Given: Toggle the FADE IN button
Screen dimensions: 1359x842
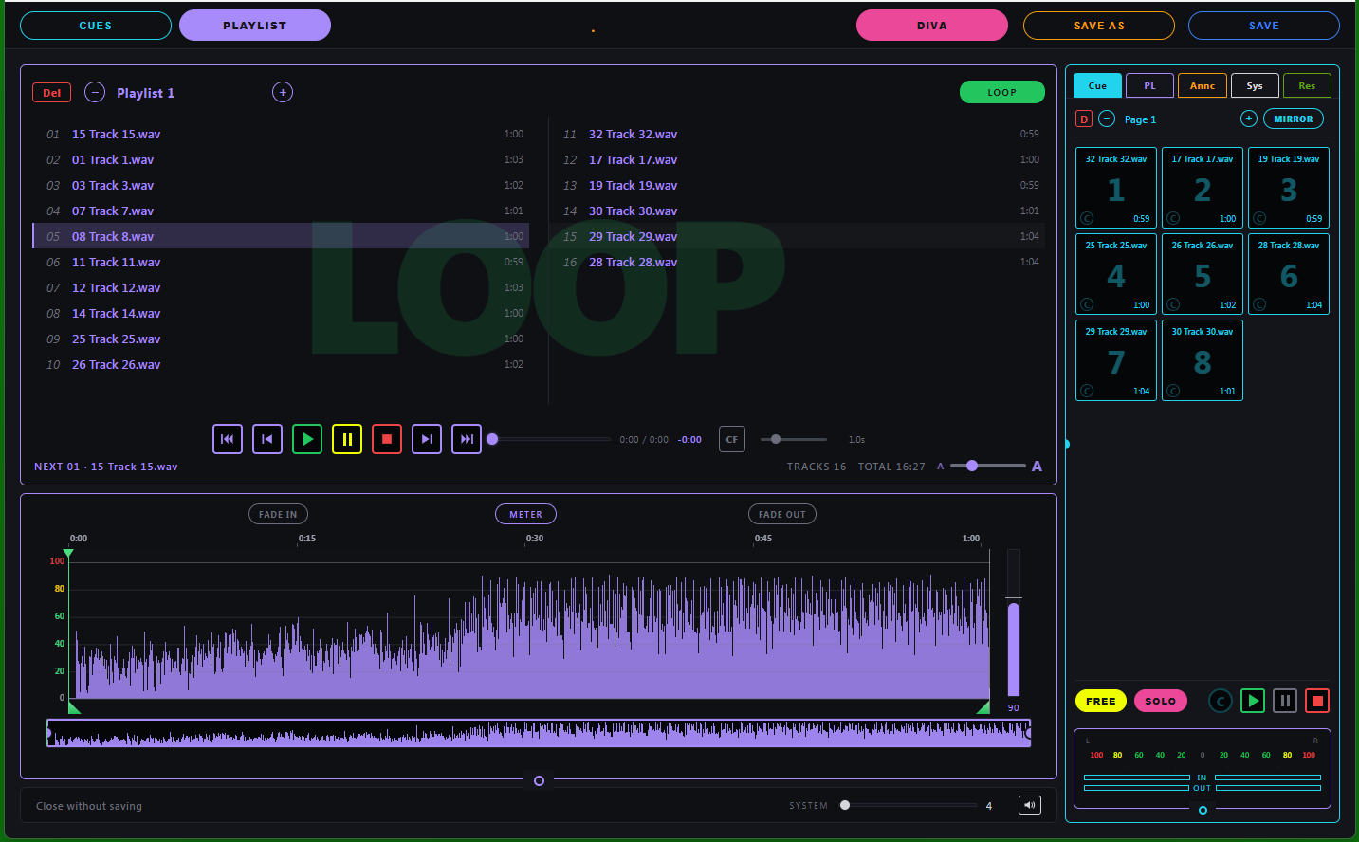Looking at the screenshot, I should tap(278, 514).
